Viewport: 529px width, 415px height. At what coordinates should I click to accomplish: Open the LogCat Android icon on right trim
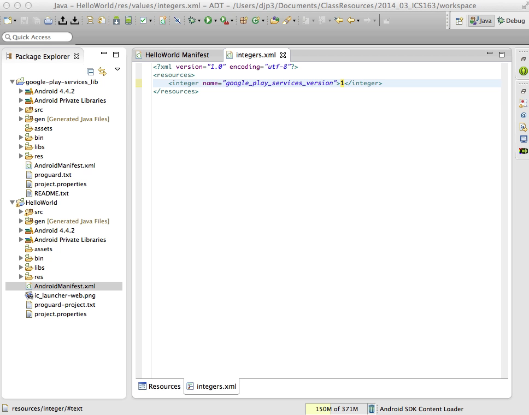point(523,151)
